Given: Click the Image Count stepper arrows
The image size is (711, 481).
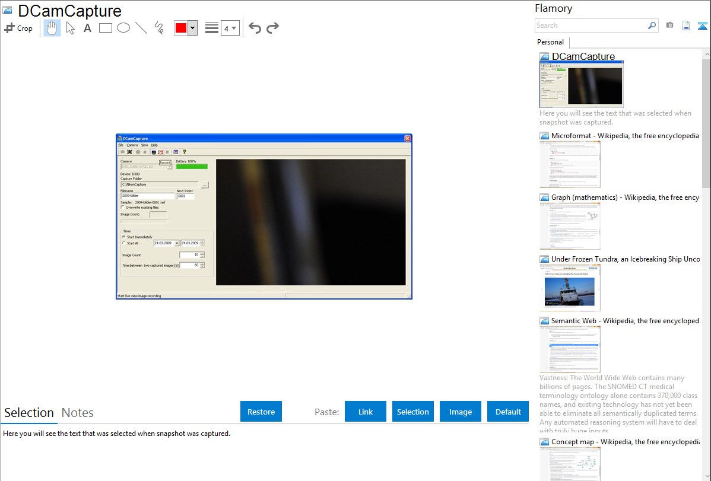Looking at the screenshot, I should (202, 255).
